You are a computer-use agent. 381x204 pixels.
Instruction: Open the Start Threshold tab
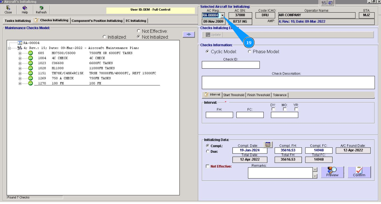[233, 95]
